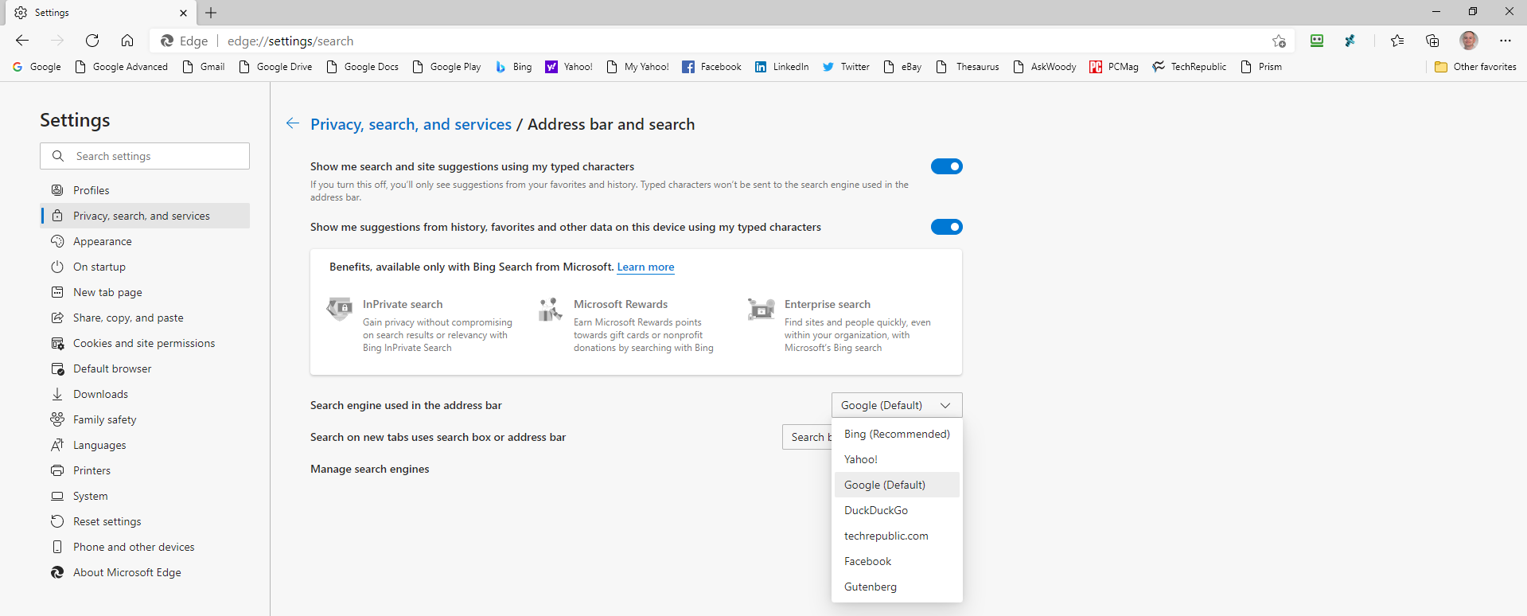This screenshot has height=616, width=1527.
Task: Open Printers settings
Action: click(x=145, y=470)
